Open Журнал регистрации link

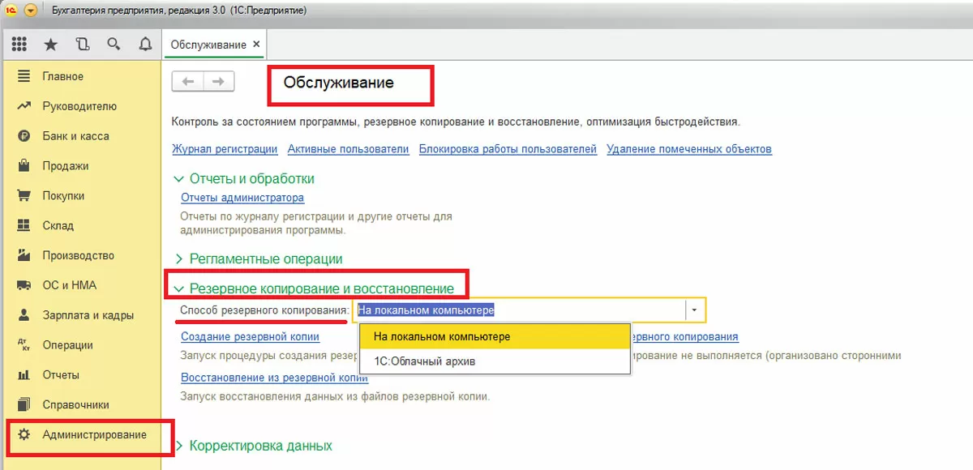[225, 149]
